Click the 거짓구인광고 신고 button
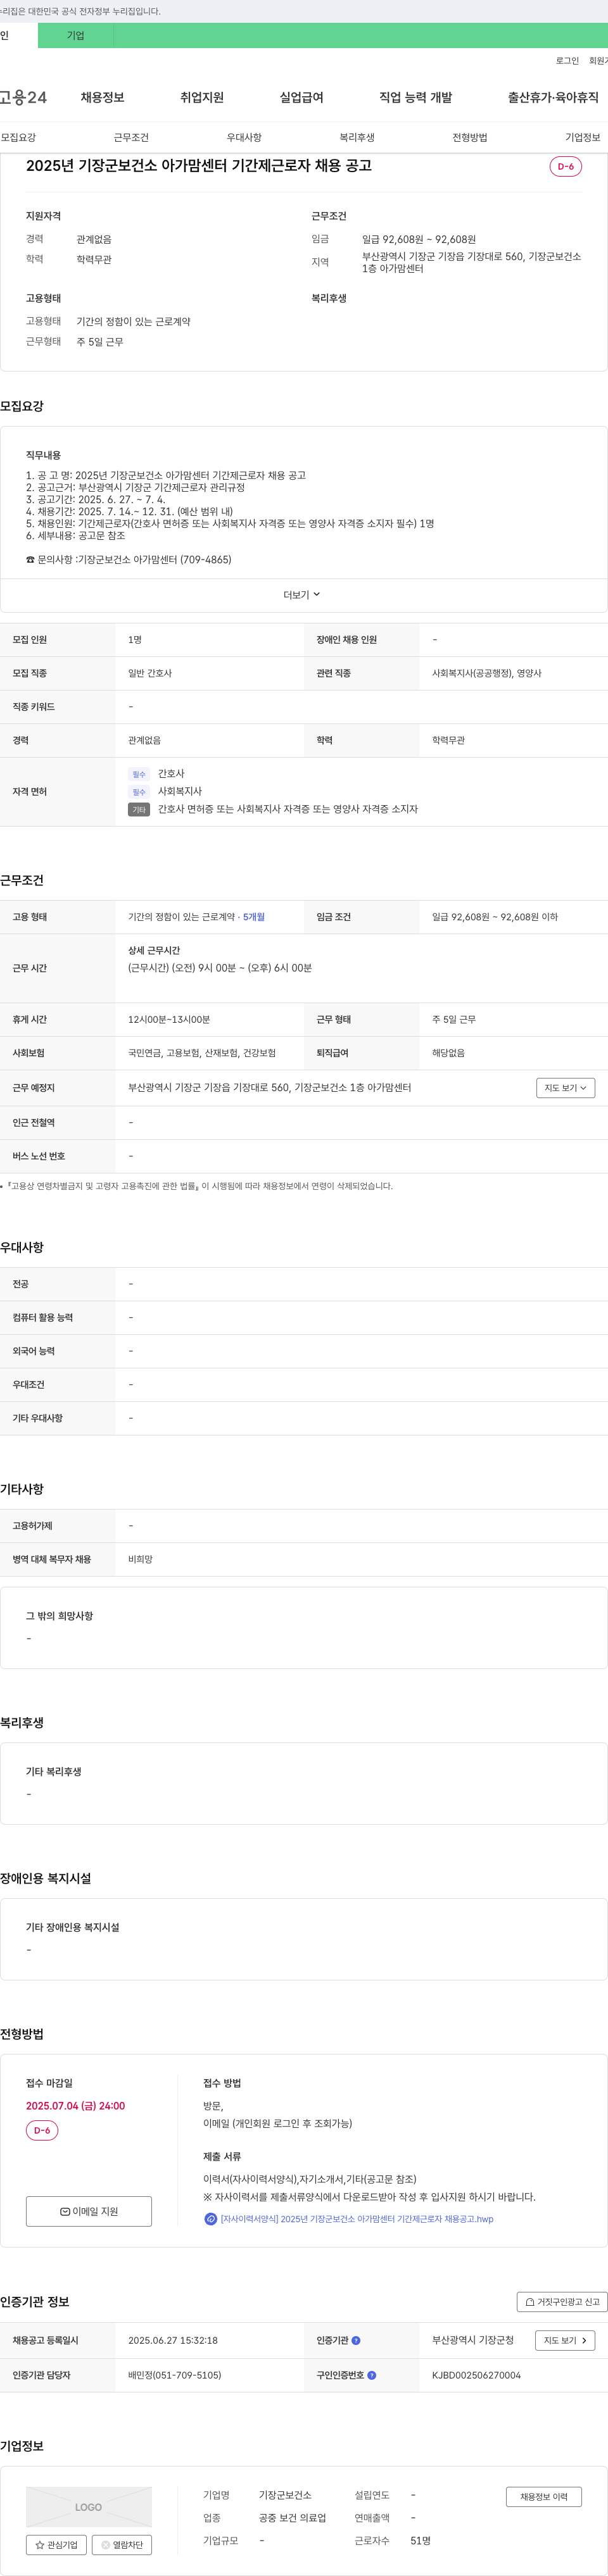Image resolution: width=608 pixels, height=2576 pixels. click(562, 2302)
